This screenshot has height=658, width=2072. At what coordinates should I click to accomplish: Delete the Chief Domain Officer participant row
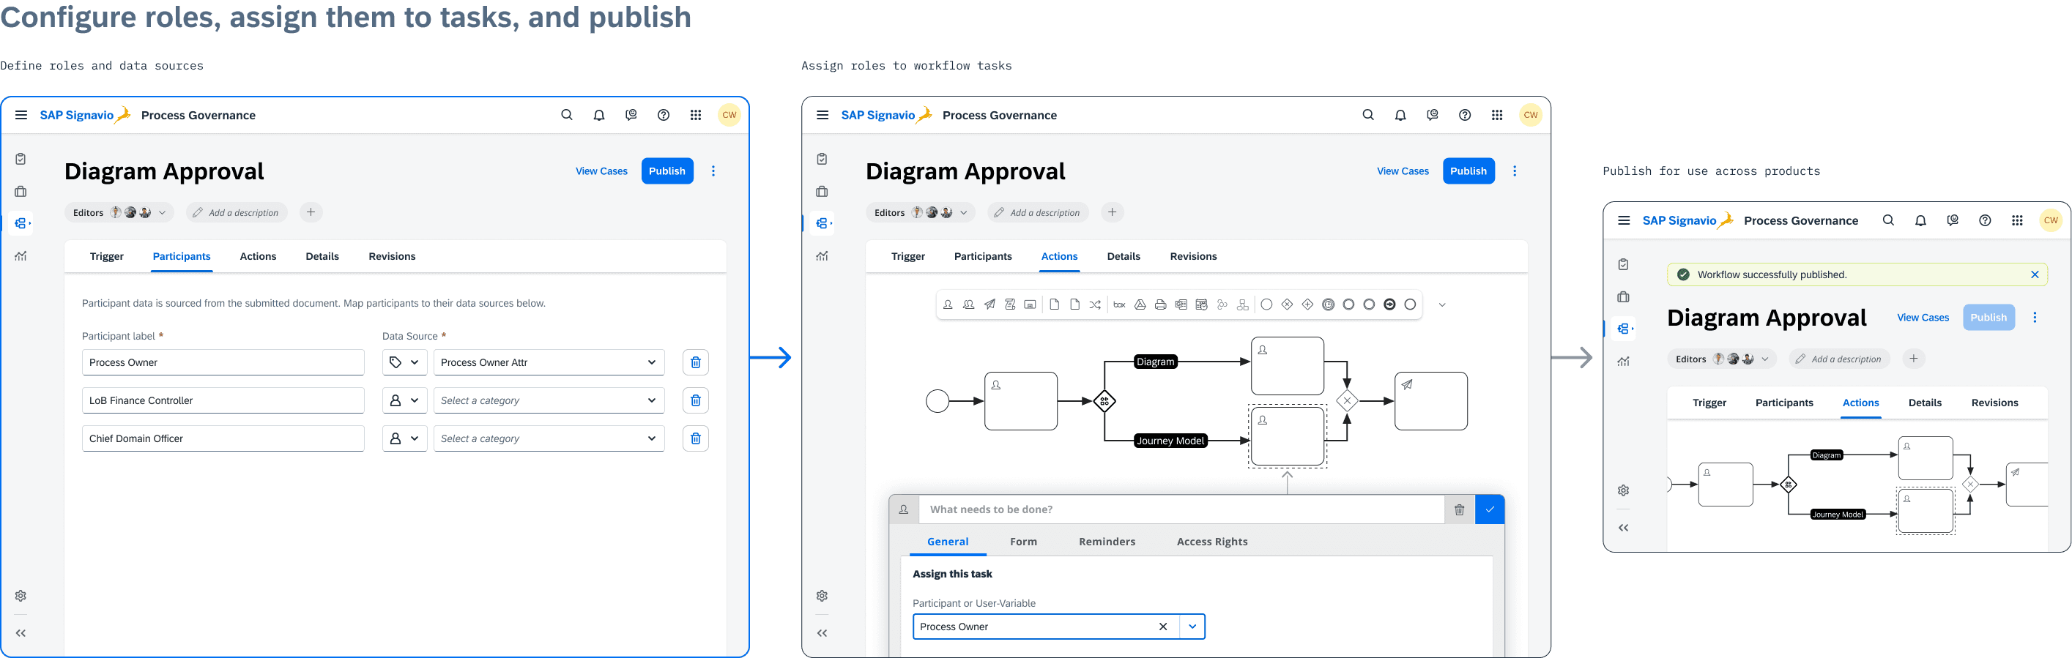coord(695,438)
